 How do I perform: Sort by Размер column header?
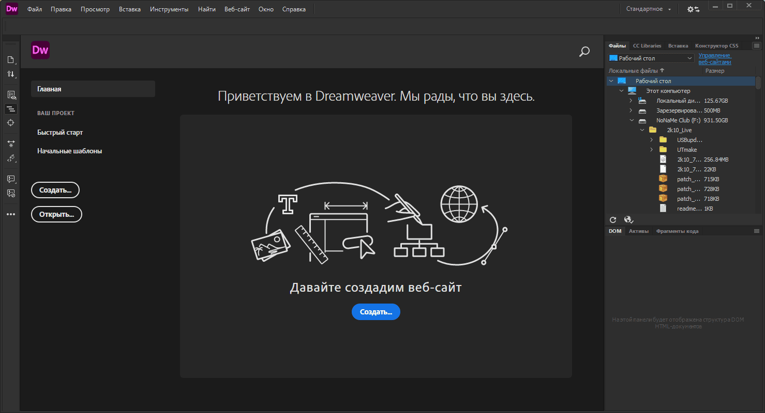pos(715,71)
